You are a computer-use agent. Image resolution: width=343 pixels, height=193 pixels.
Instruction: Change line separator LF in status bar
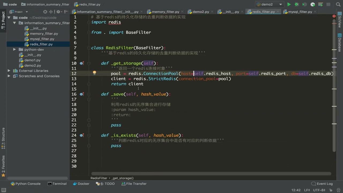307,190
